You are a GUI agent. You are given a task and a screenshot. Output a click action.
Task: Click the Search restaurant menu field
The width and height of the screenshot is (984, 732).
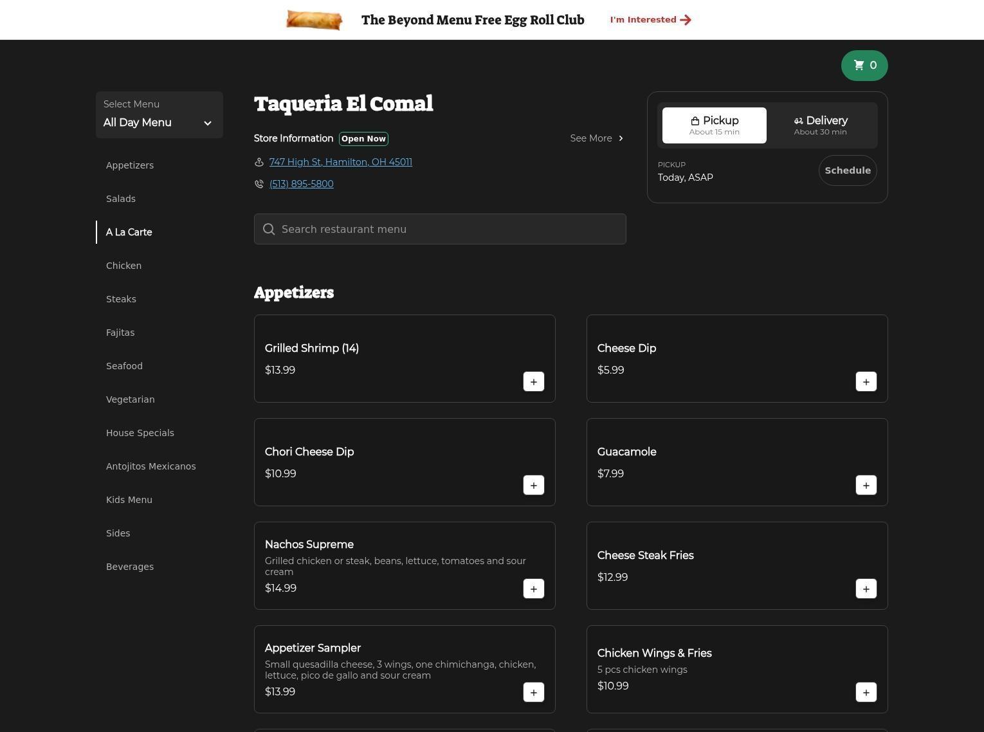440,229
